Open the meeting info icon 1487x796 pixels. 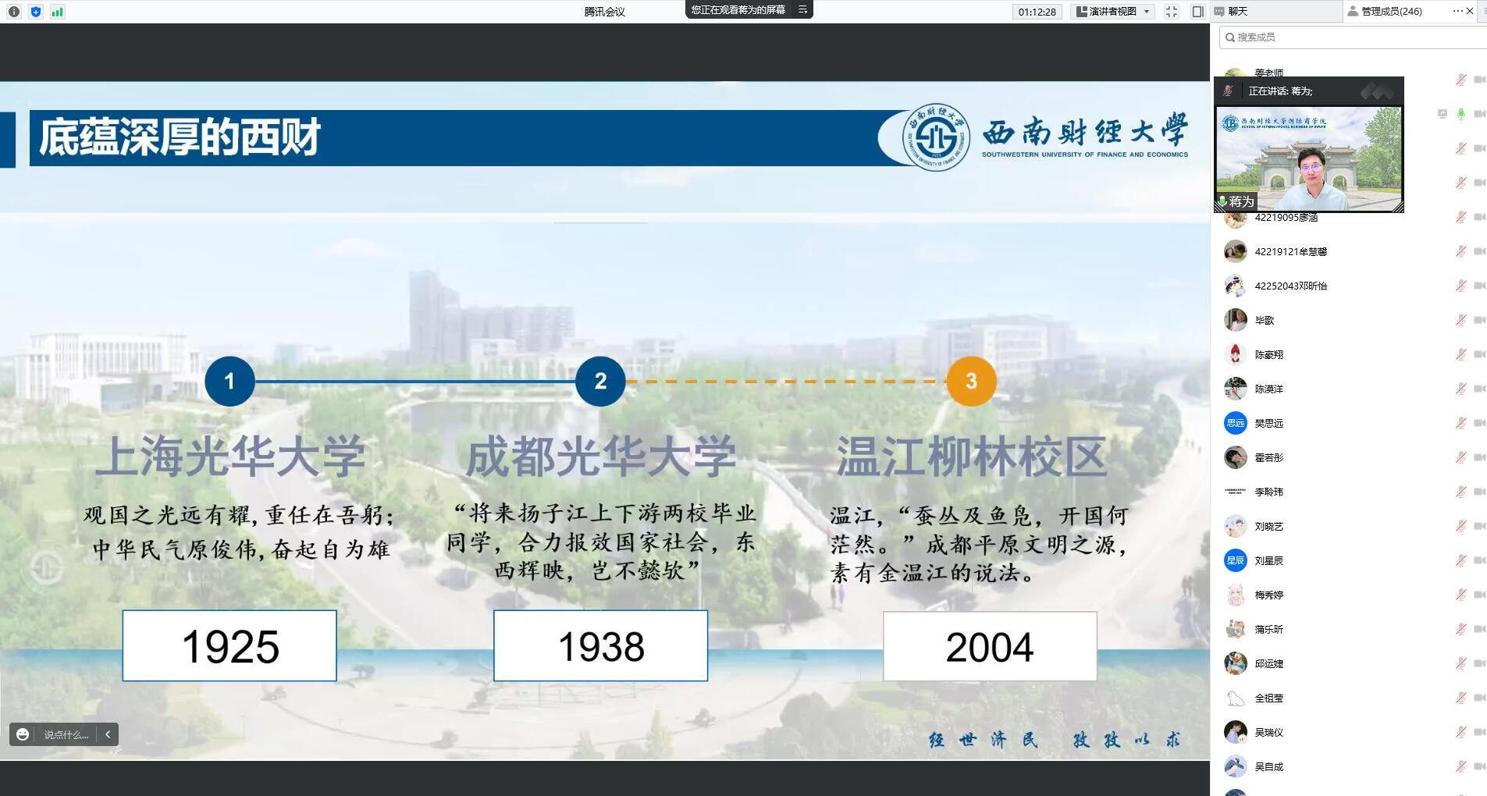14,12
